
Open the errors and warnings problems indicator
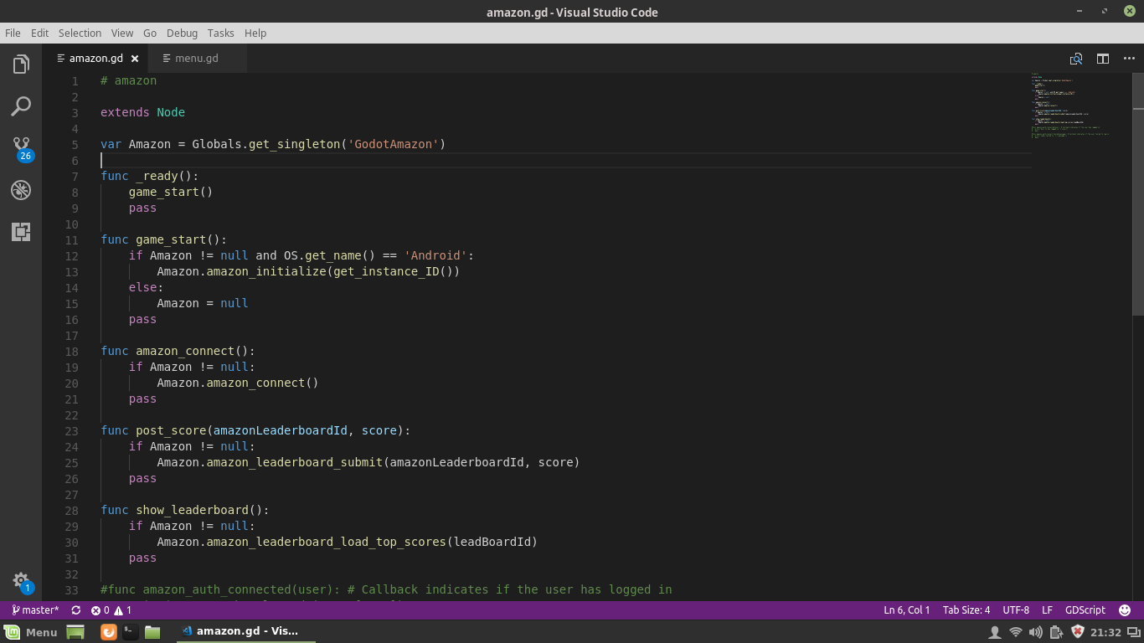click(x=111, y=610)
